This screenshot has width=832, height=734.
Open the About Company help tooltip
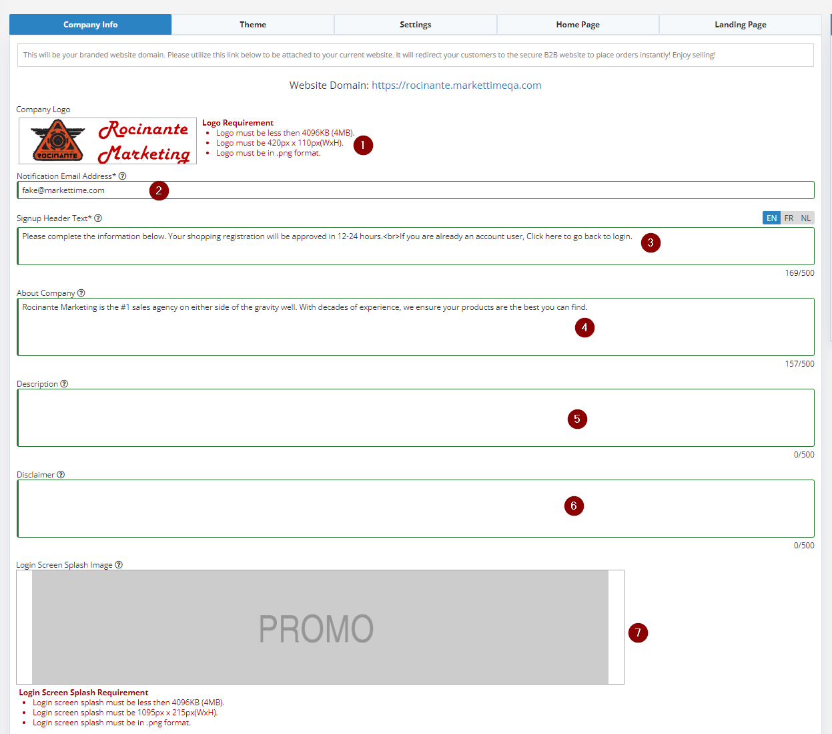coord(80,293)
